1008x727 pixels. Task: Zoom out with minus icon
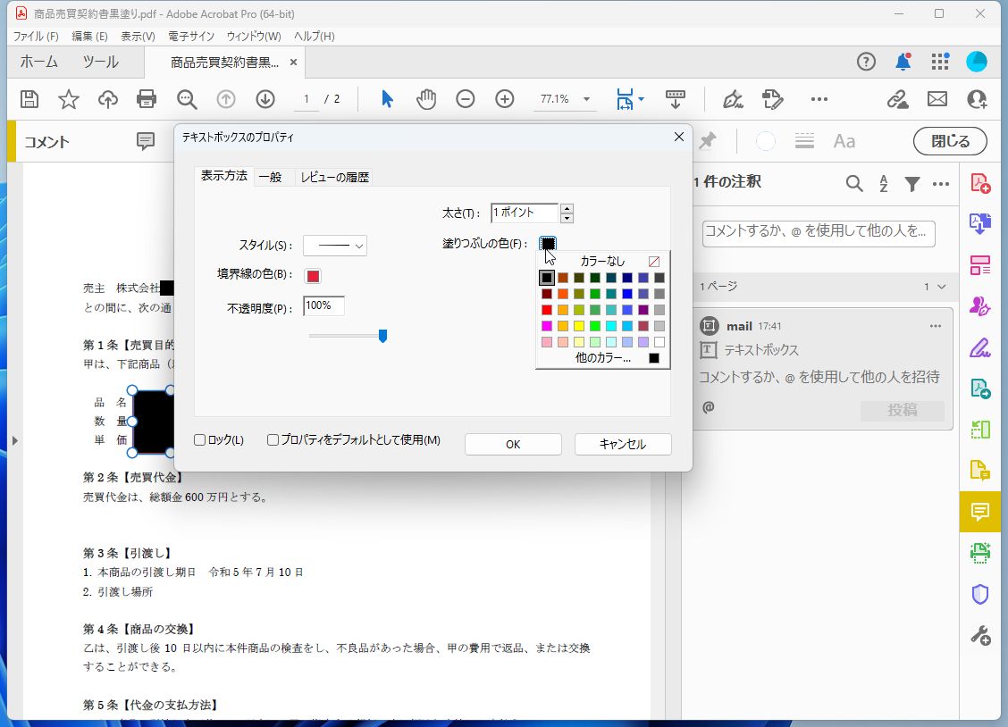(x=466, y=99)
